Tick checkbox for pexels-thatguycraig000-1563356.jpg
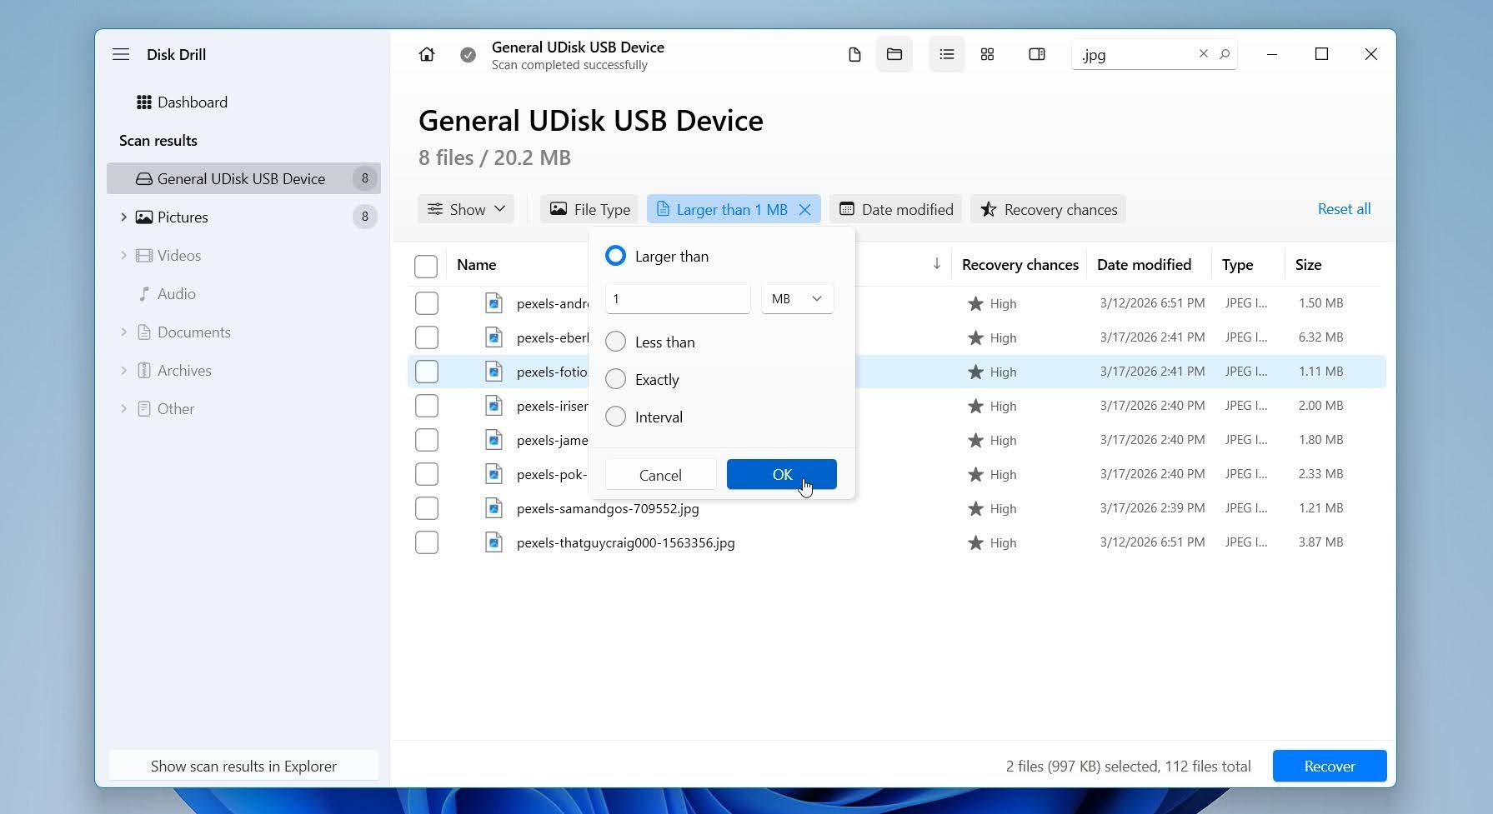 click(x=427, y=542)
